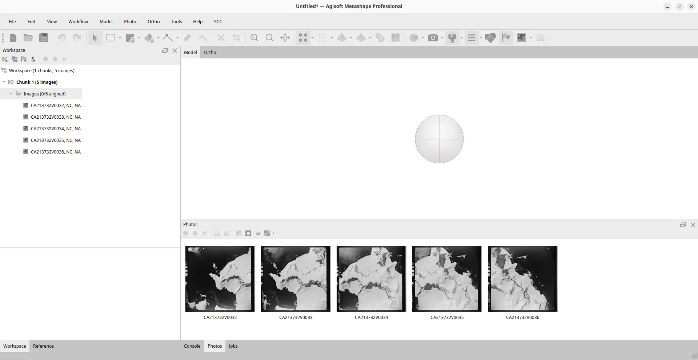Create a new project with the New icon
Image resolution: width=698 pixels, height=360 pixels.
[13, 38]
